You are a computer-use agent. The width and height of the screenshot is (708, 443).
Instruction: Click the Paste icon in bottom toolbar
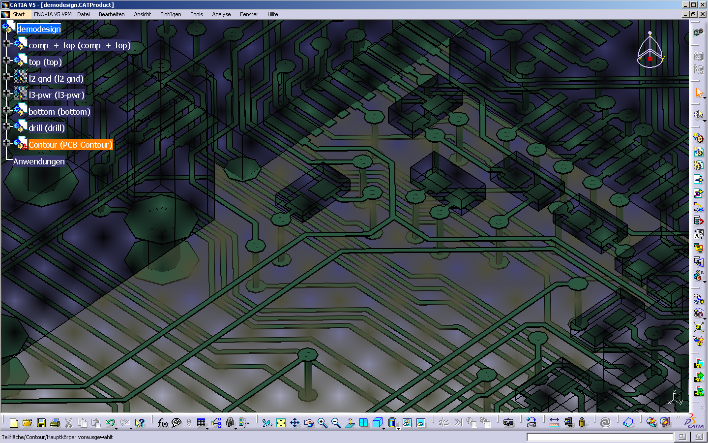pos(96,423)
